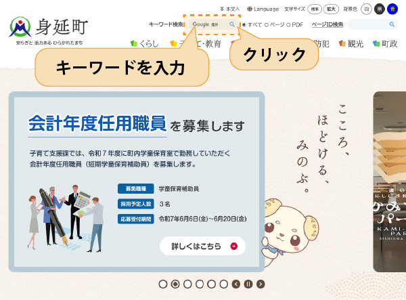Choose the blue background color
Screen dimensions: 406x300
coord(392,9)
